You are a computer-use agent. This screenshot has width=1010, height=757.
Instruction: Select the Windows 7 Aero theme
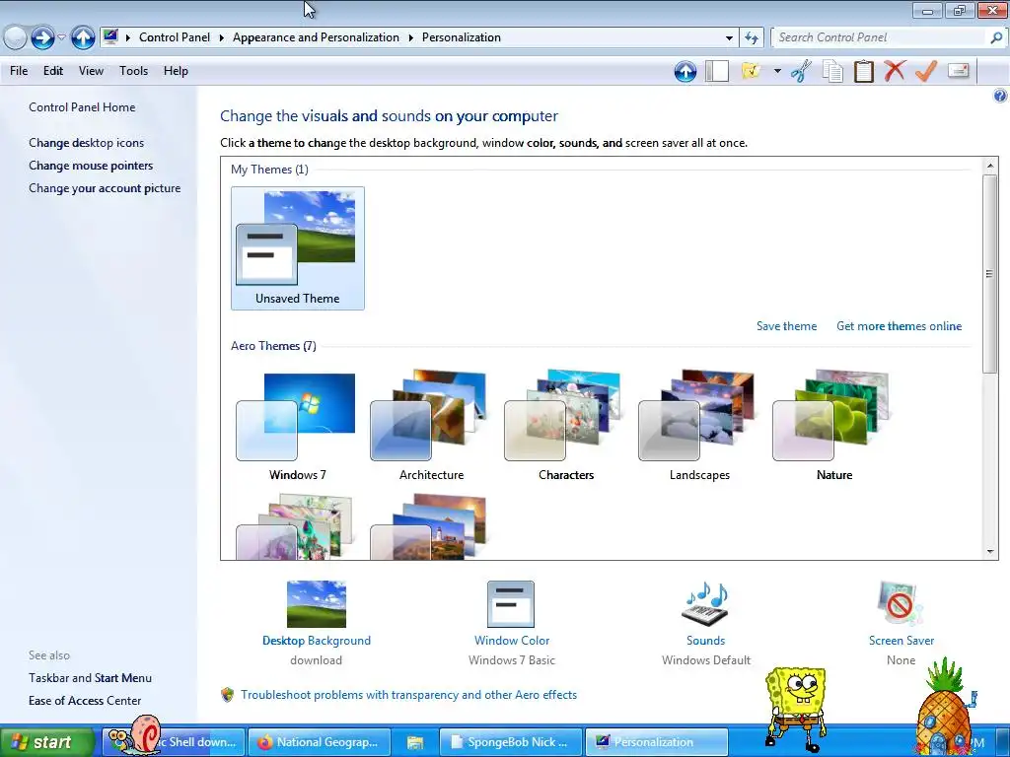298,425
